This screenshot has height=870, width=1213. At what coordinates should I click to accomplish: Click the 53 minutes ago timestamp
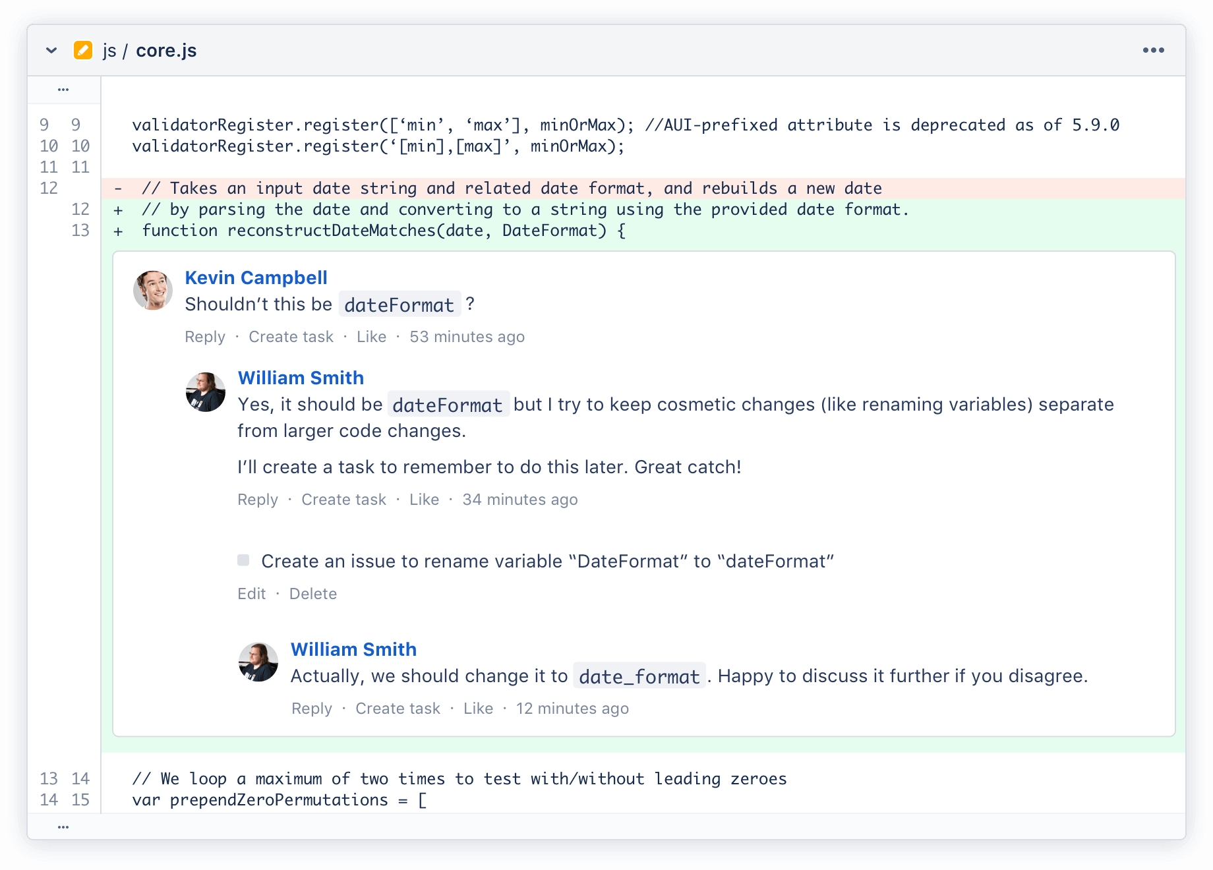tap(467, 337)
